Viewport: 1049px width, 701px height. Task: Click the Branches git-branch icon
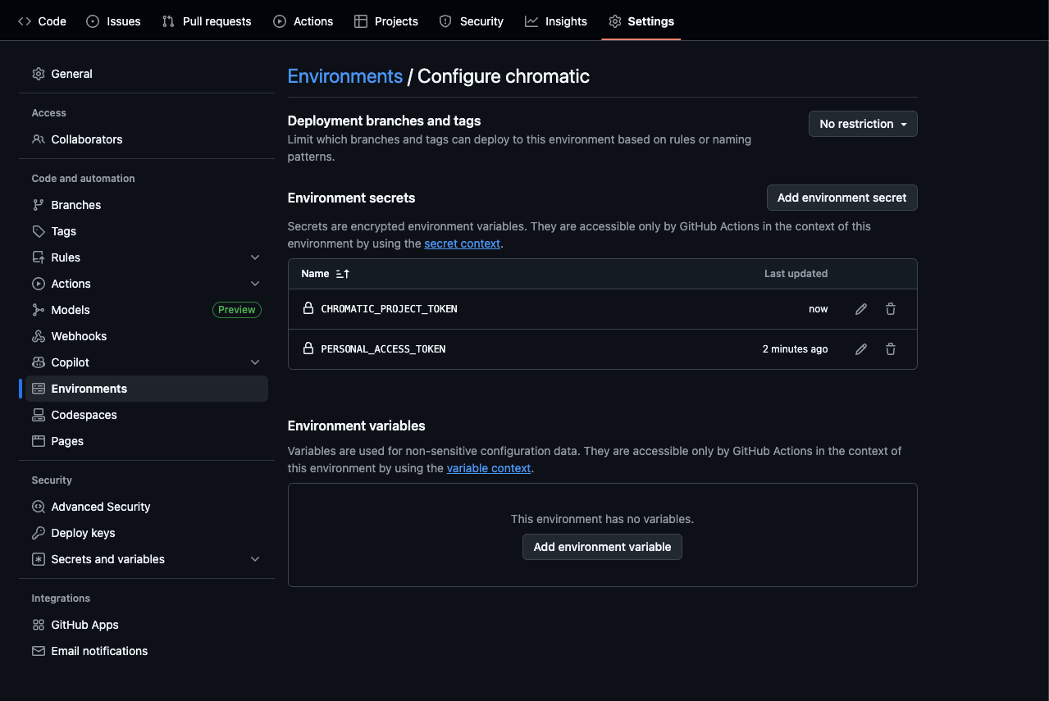tap(39, 205)
